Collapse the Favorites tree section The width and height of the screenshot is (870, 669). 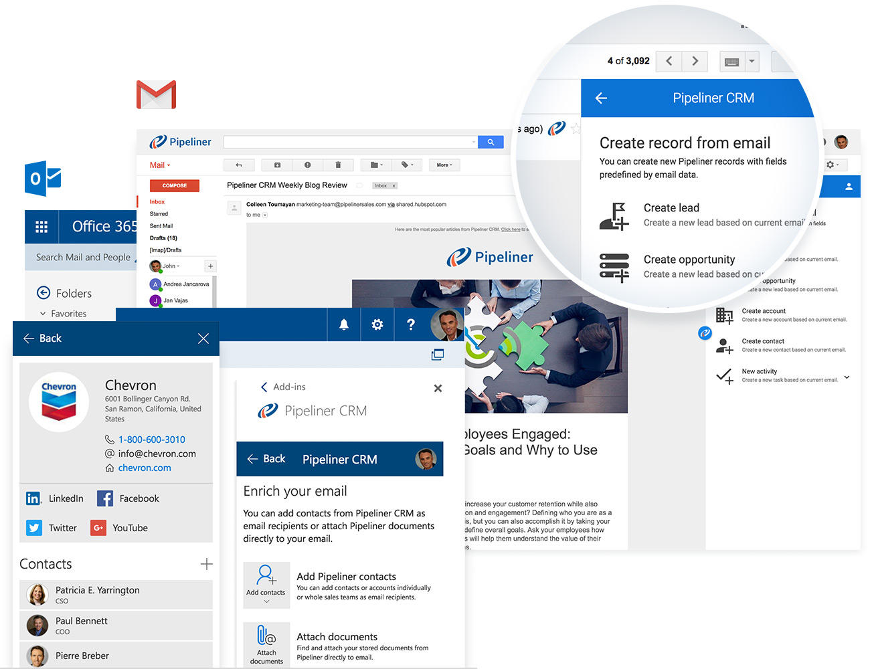click(43, 313)
